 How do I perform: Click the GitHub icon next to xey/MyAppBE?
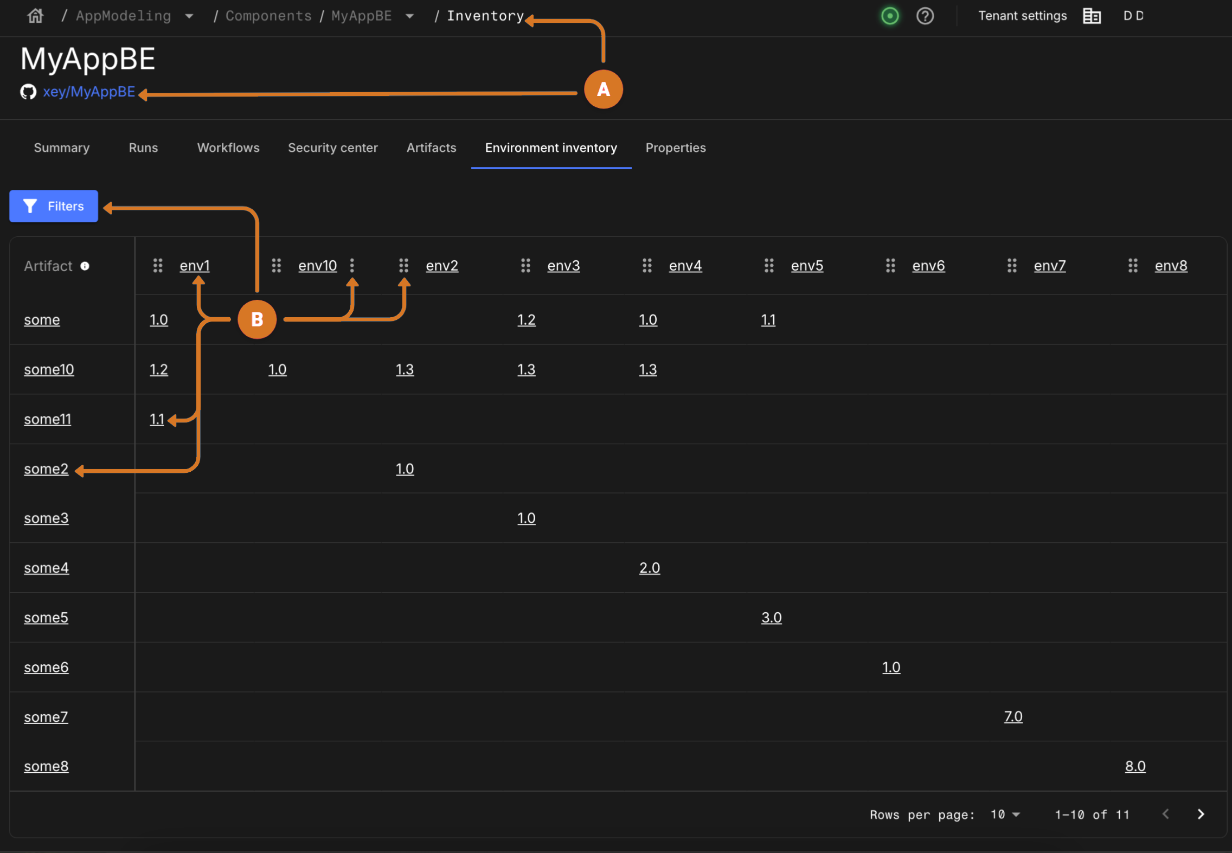pyautogui.click(x=28, y=92)
